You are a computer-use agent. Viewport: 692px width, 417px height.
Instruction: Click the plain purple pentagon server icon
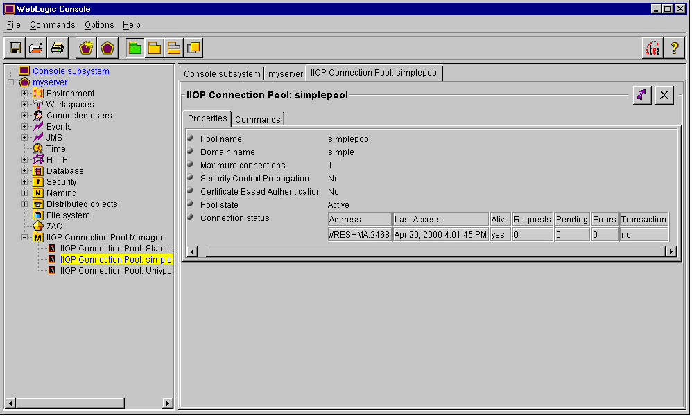107,48
